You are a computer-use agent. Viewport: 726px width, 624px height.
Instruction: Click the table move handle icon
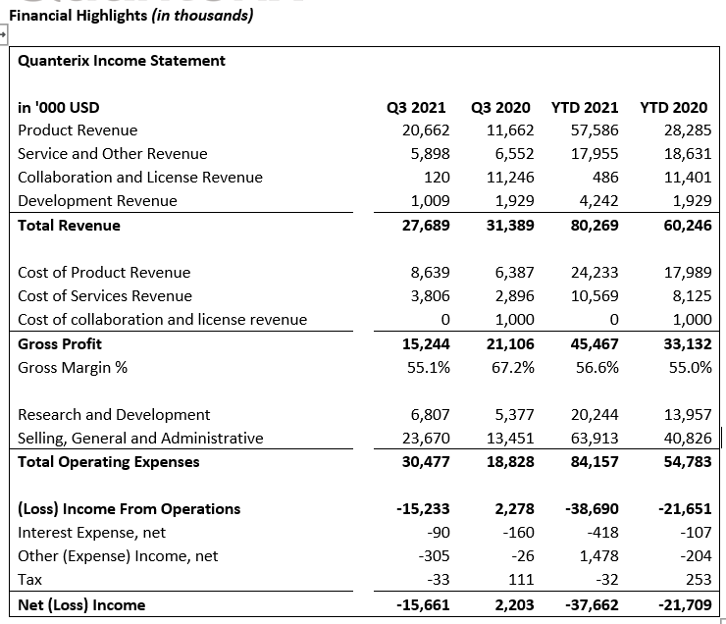click(x=3, y=34)
